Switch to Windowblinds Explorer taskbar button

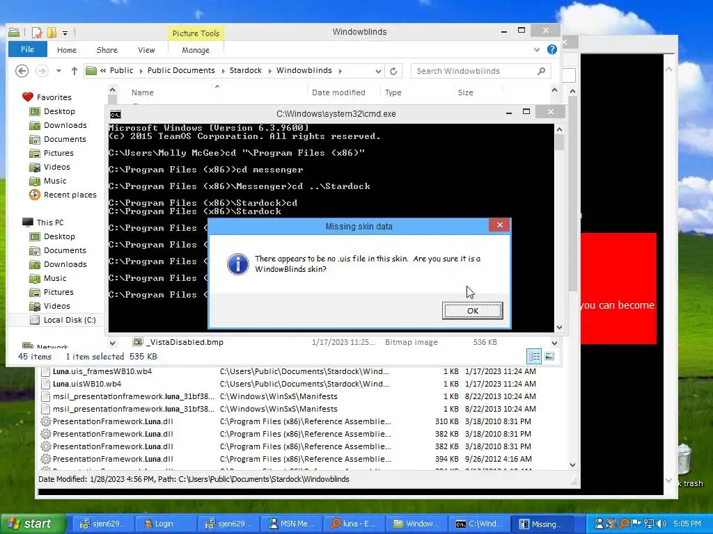[x=416, y=524]
